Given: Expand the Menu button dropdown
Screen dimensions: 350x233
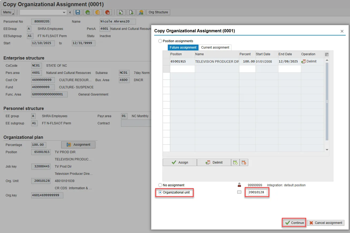Looking at the screenshot, I should pyautogui.click(x=8, y=12).
